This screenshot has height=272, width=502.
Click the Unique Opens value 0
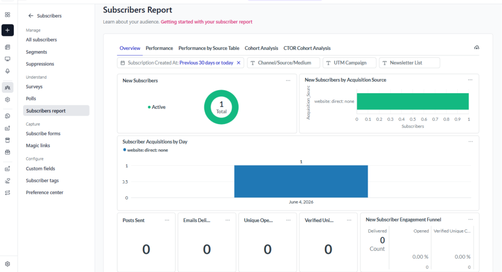point(267,249)
